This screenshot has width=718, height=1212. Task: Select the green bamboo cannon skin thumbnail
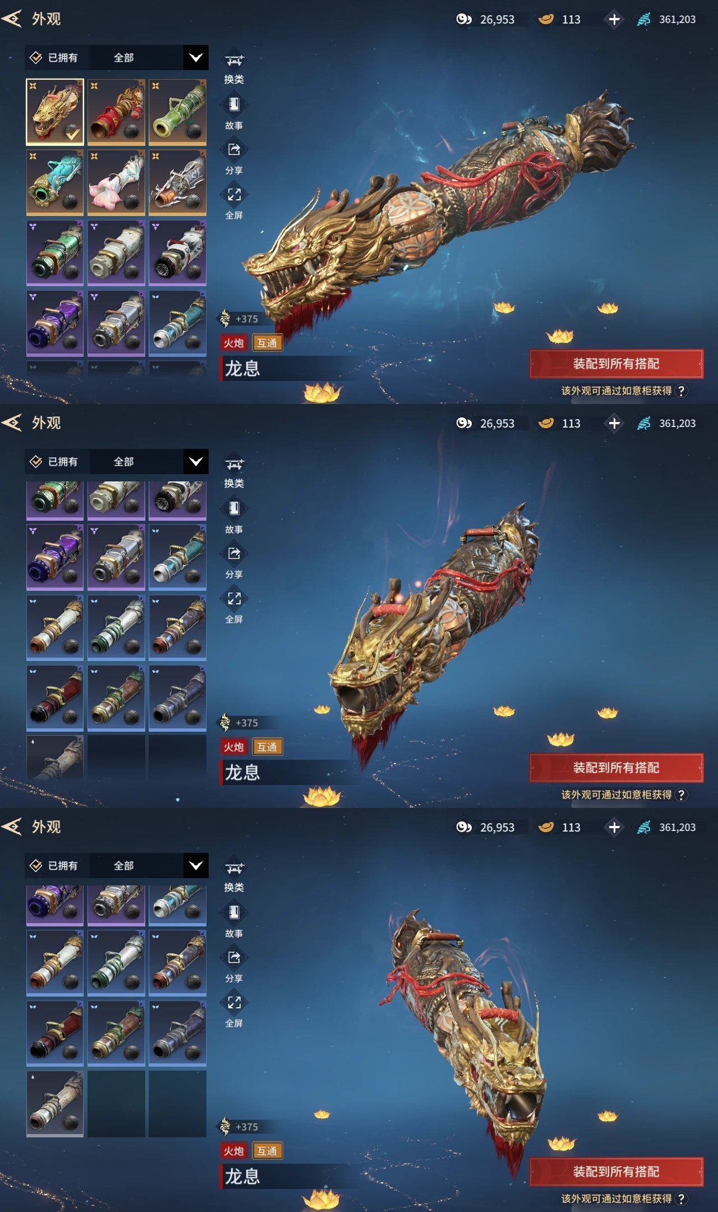[x=177, y=112]
